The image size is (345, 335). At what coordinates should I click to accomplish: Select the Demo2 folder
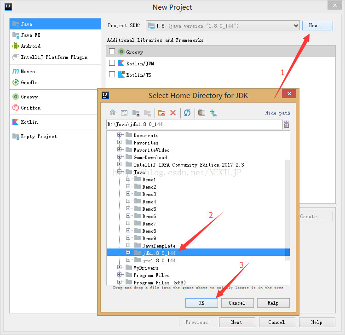tap(149, 187)
